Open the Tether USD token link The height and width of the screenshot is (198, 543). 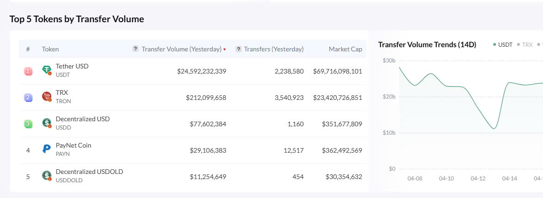[x=72, y=66]
